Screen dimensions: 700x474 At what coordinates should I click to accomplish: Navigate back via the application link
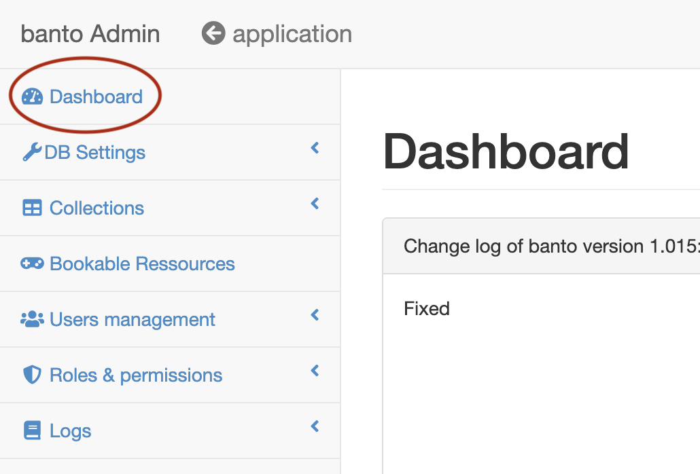292,33
